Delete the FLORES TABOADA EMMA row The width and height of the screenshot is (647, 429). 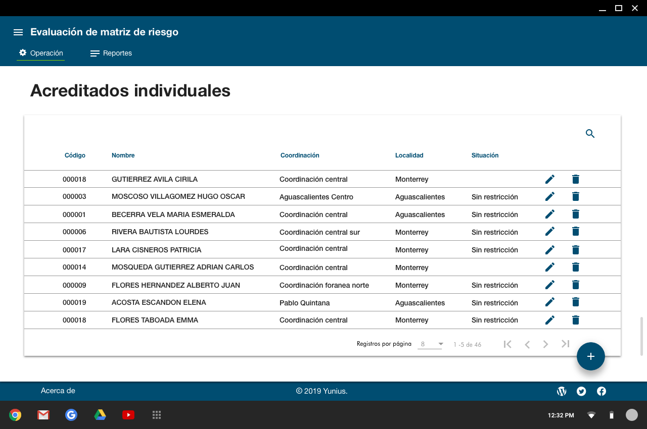pos(575,320)
